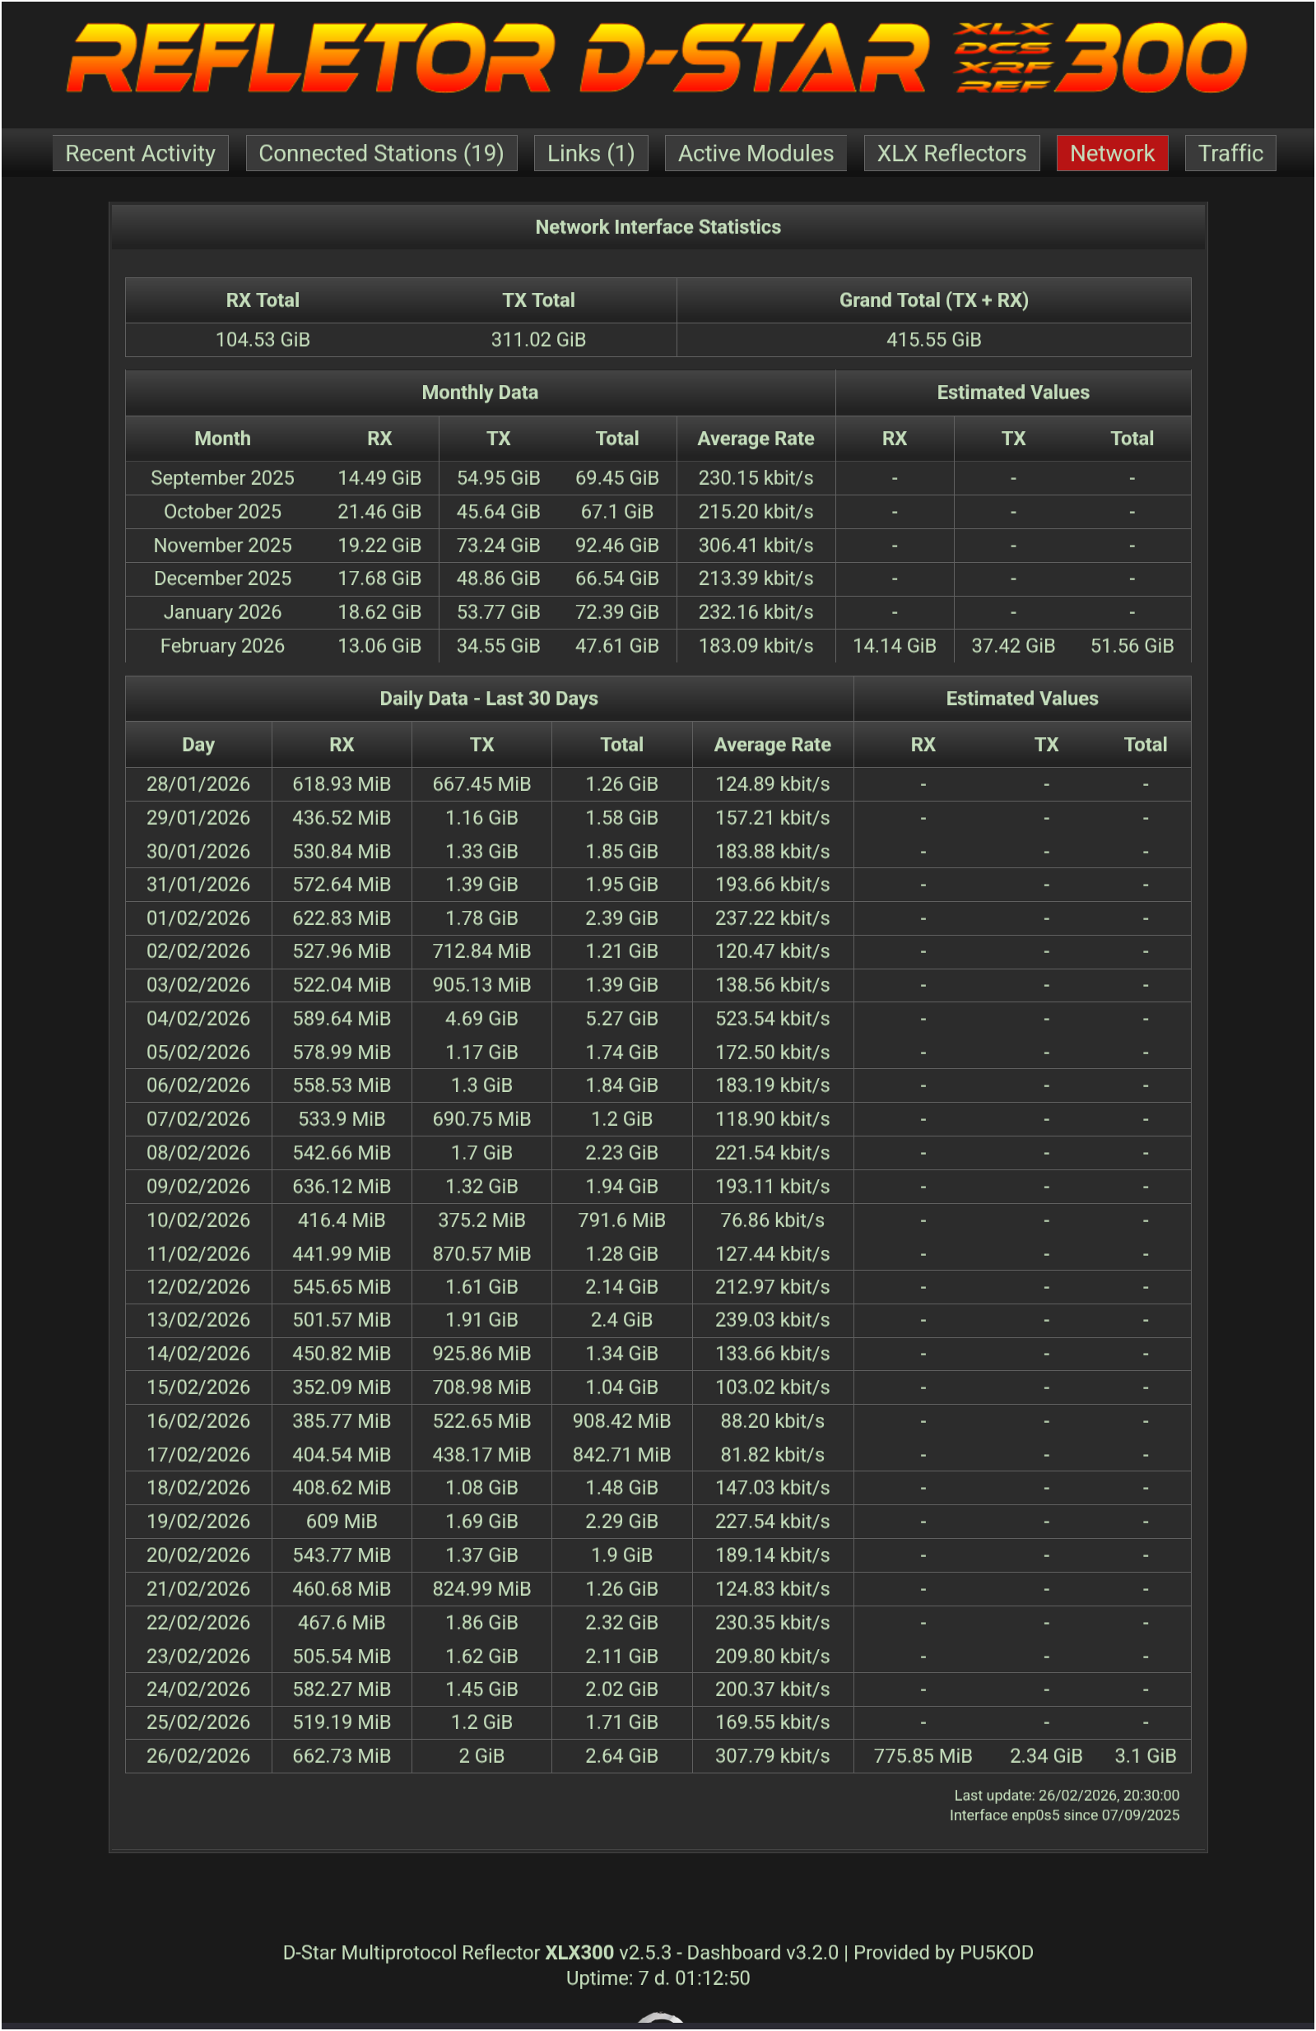
Task: Click the Last update timestamp text
Action: pyautogui.click(x=1066, y=1796)
